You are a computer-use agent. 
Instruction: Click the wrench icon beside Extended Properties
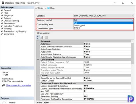2,26
